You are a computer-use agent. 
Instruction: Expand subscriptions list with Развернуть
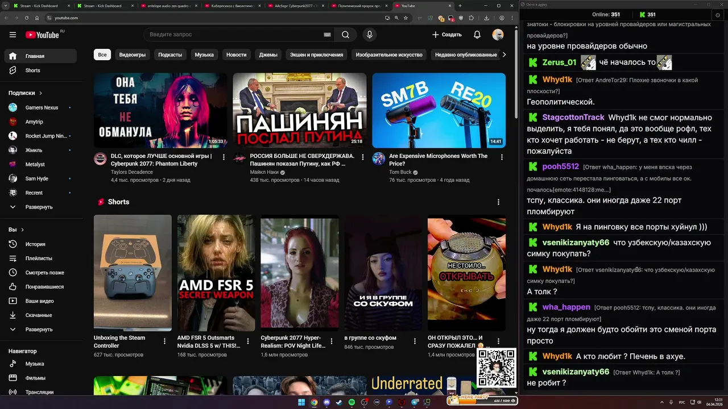coord(40,207)
